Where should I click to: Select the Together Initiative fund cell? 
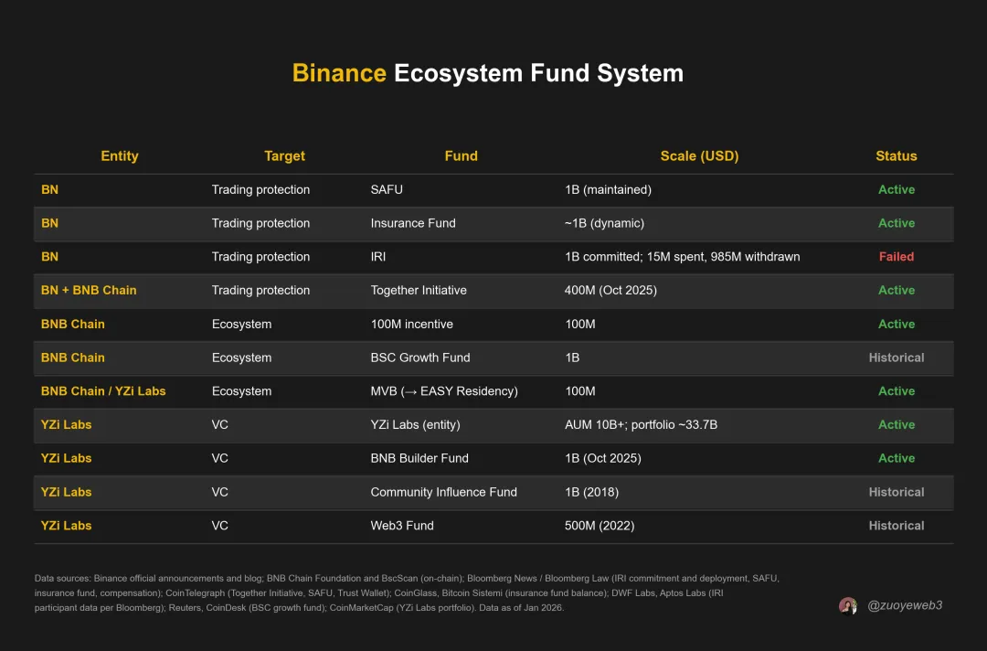[x=419, y=291]
